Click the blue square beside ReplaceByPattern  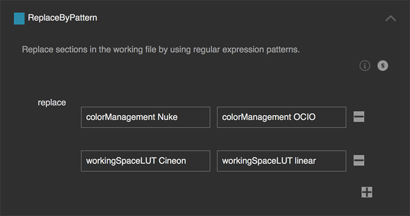coord(19,18)
